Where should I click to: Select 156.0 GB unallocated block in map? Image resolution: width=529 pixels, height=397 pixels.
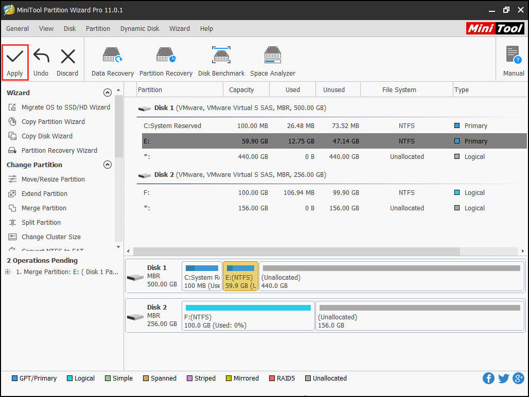click(x=420, y=316)
